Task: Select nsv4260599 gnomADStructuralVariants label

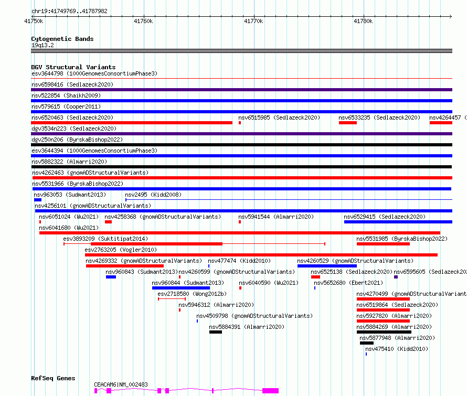Action: click(237, 272)
